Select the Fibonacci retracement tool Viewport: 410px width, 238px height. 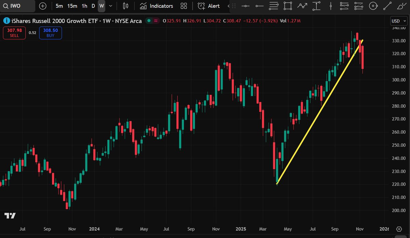(274, 6)
